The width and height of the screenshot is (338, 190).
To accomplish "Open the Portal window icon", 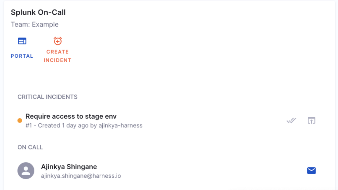I will (22, 41).
